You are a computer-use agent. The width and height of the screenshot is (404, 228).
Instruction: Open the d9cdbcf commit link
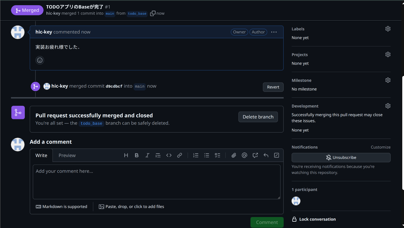pos(114,86)
